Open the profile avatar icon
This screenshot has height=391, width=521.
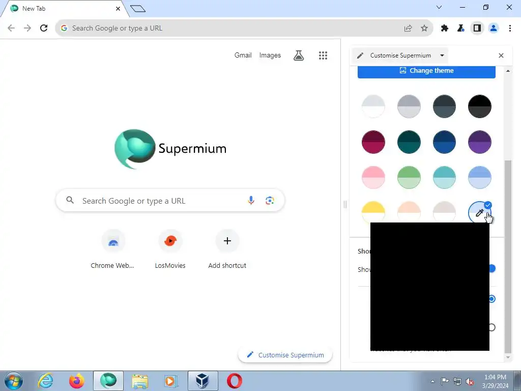(x=494, y=29)
